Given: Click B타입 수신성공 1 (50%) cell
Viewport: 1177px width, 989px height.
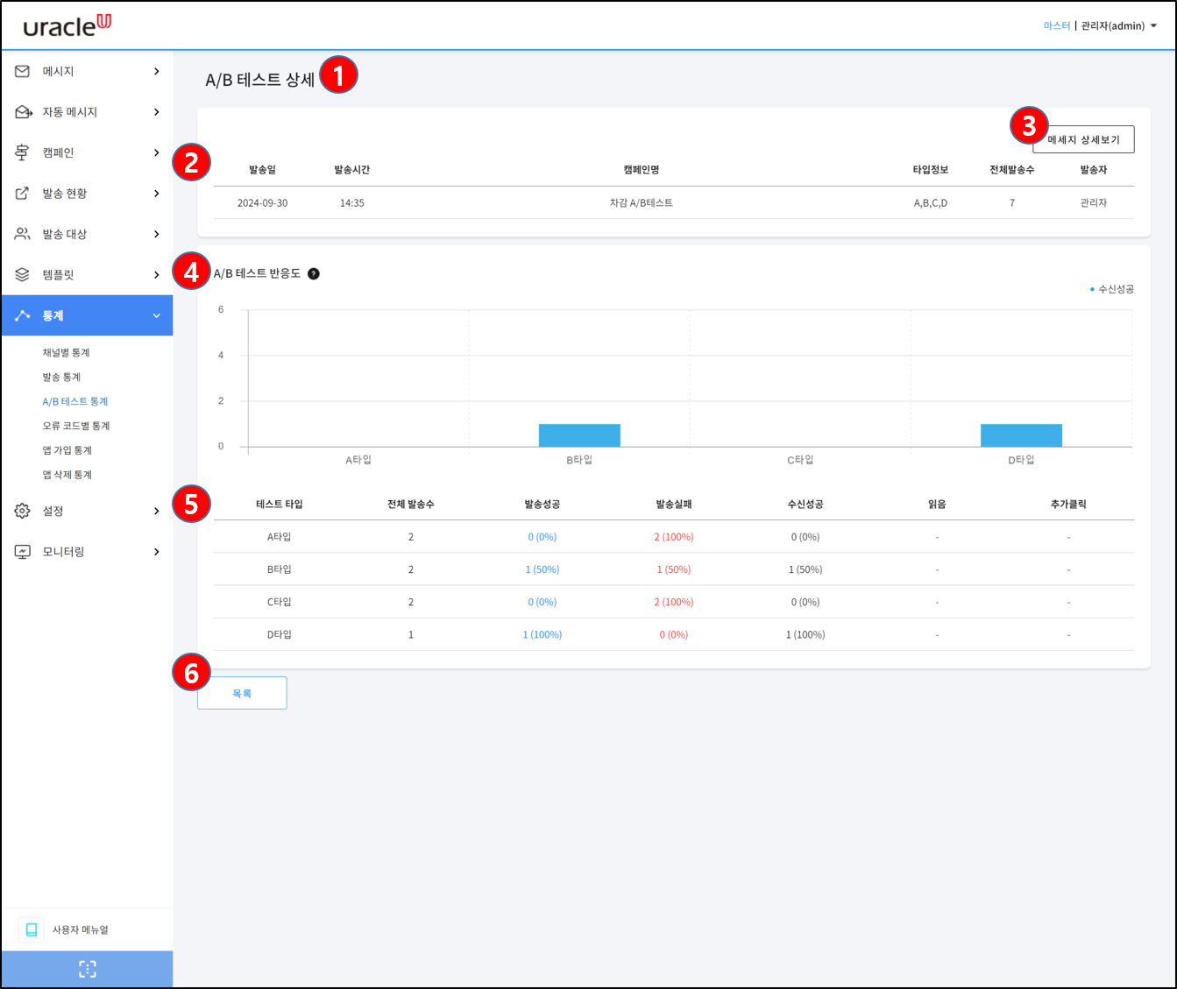Looking at the screenshot, I should pyautogui.click(x=805, y=569).
